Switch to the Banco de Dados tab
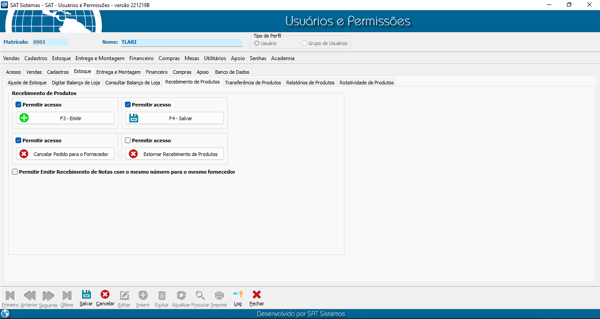This screenshot has height=319, width=600. (232, 72)
